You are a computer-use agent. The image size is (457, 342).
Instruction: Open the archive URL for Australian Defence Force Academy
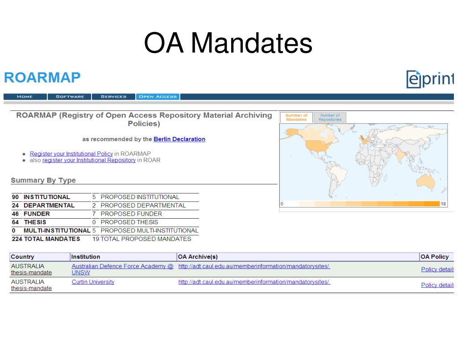[x=254, y=266]
